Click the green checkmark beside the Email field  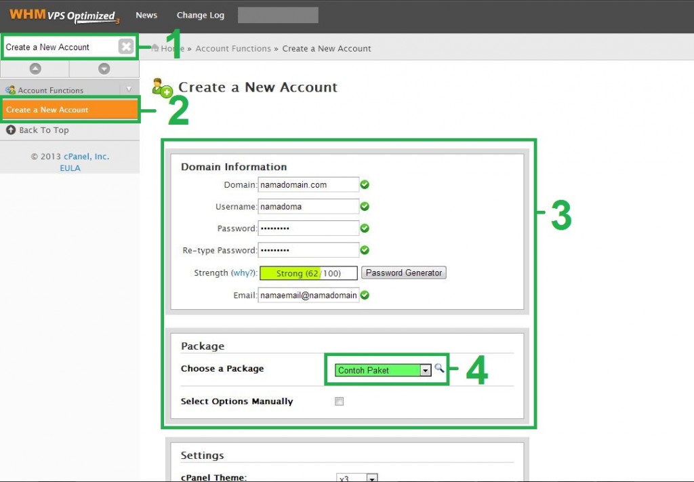click(365, 295)
